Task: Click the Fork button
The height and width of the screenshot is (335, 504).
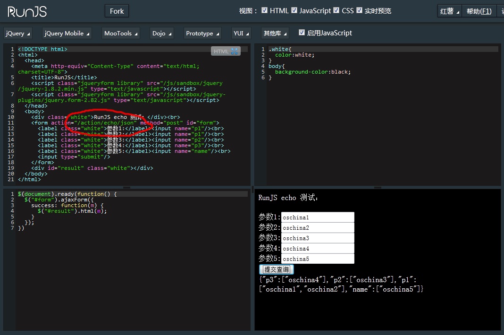Action: click(117, 11)
